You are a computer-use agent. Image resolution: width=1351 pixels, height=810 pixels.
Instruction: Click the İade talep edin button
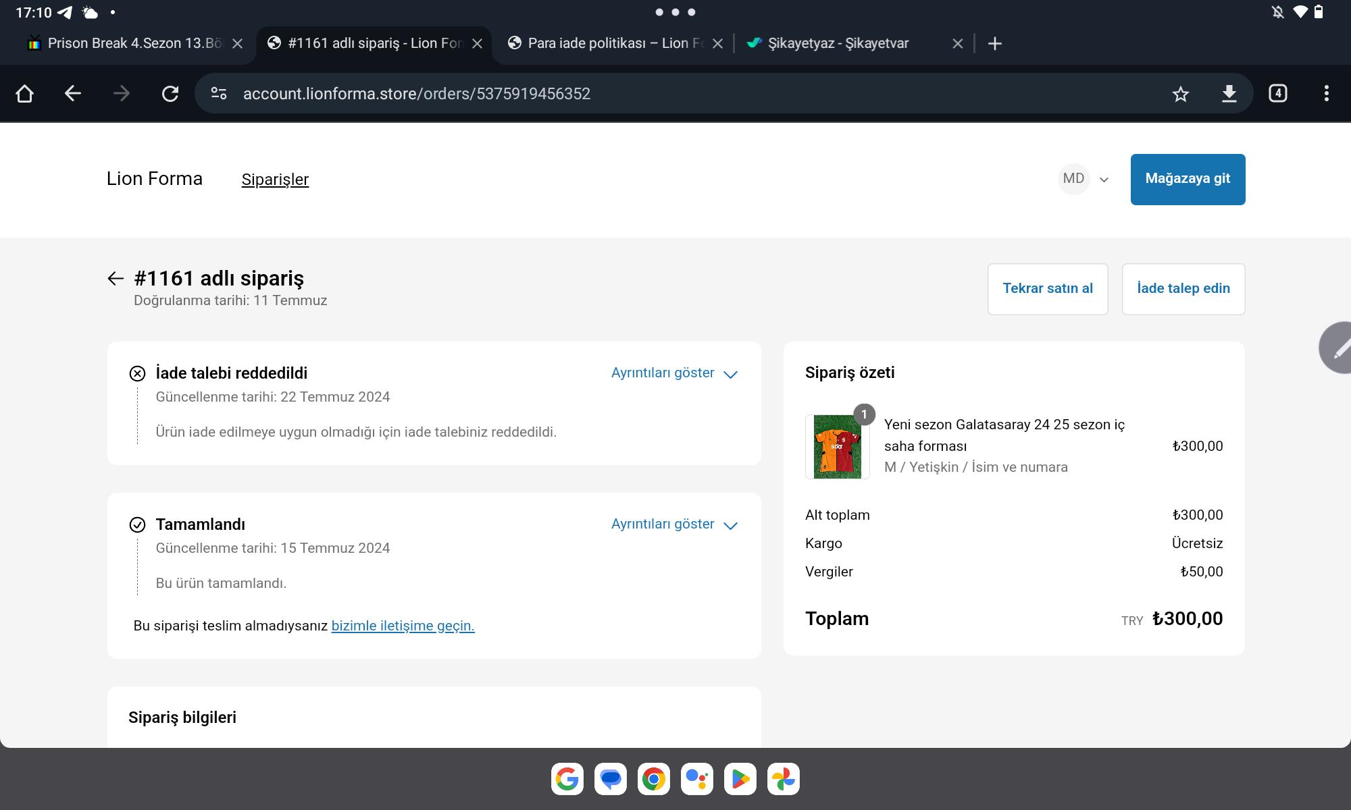tap(1183, 289)
